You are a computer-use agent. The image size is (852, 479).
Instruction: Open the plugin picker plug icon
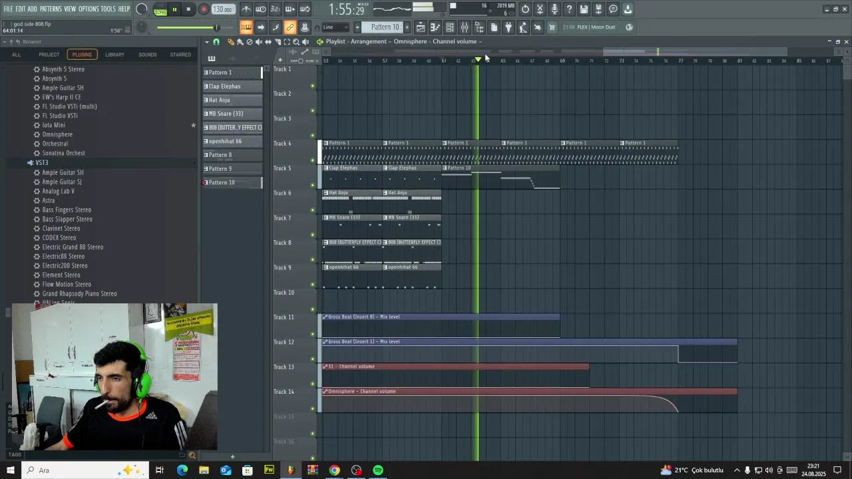point(509,27)
